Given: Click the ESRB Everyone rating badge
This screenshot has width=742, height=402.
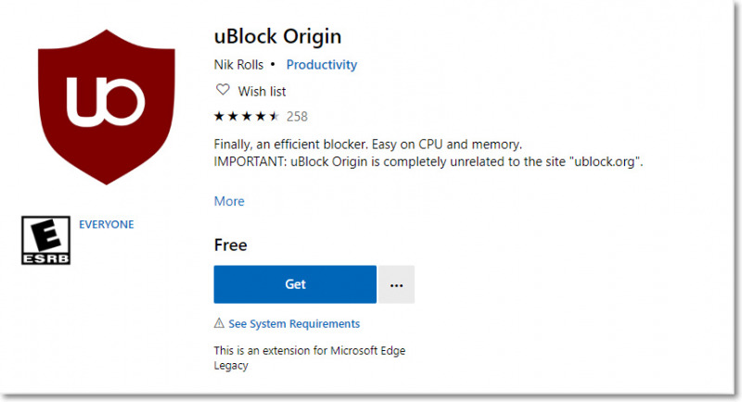Looking at the screenshot, I should coord(45,241).
